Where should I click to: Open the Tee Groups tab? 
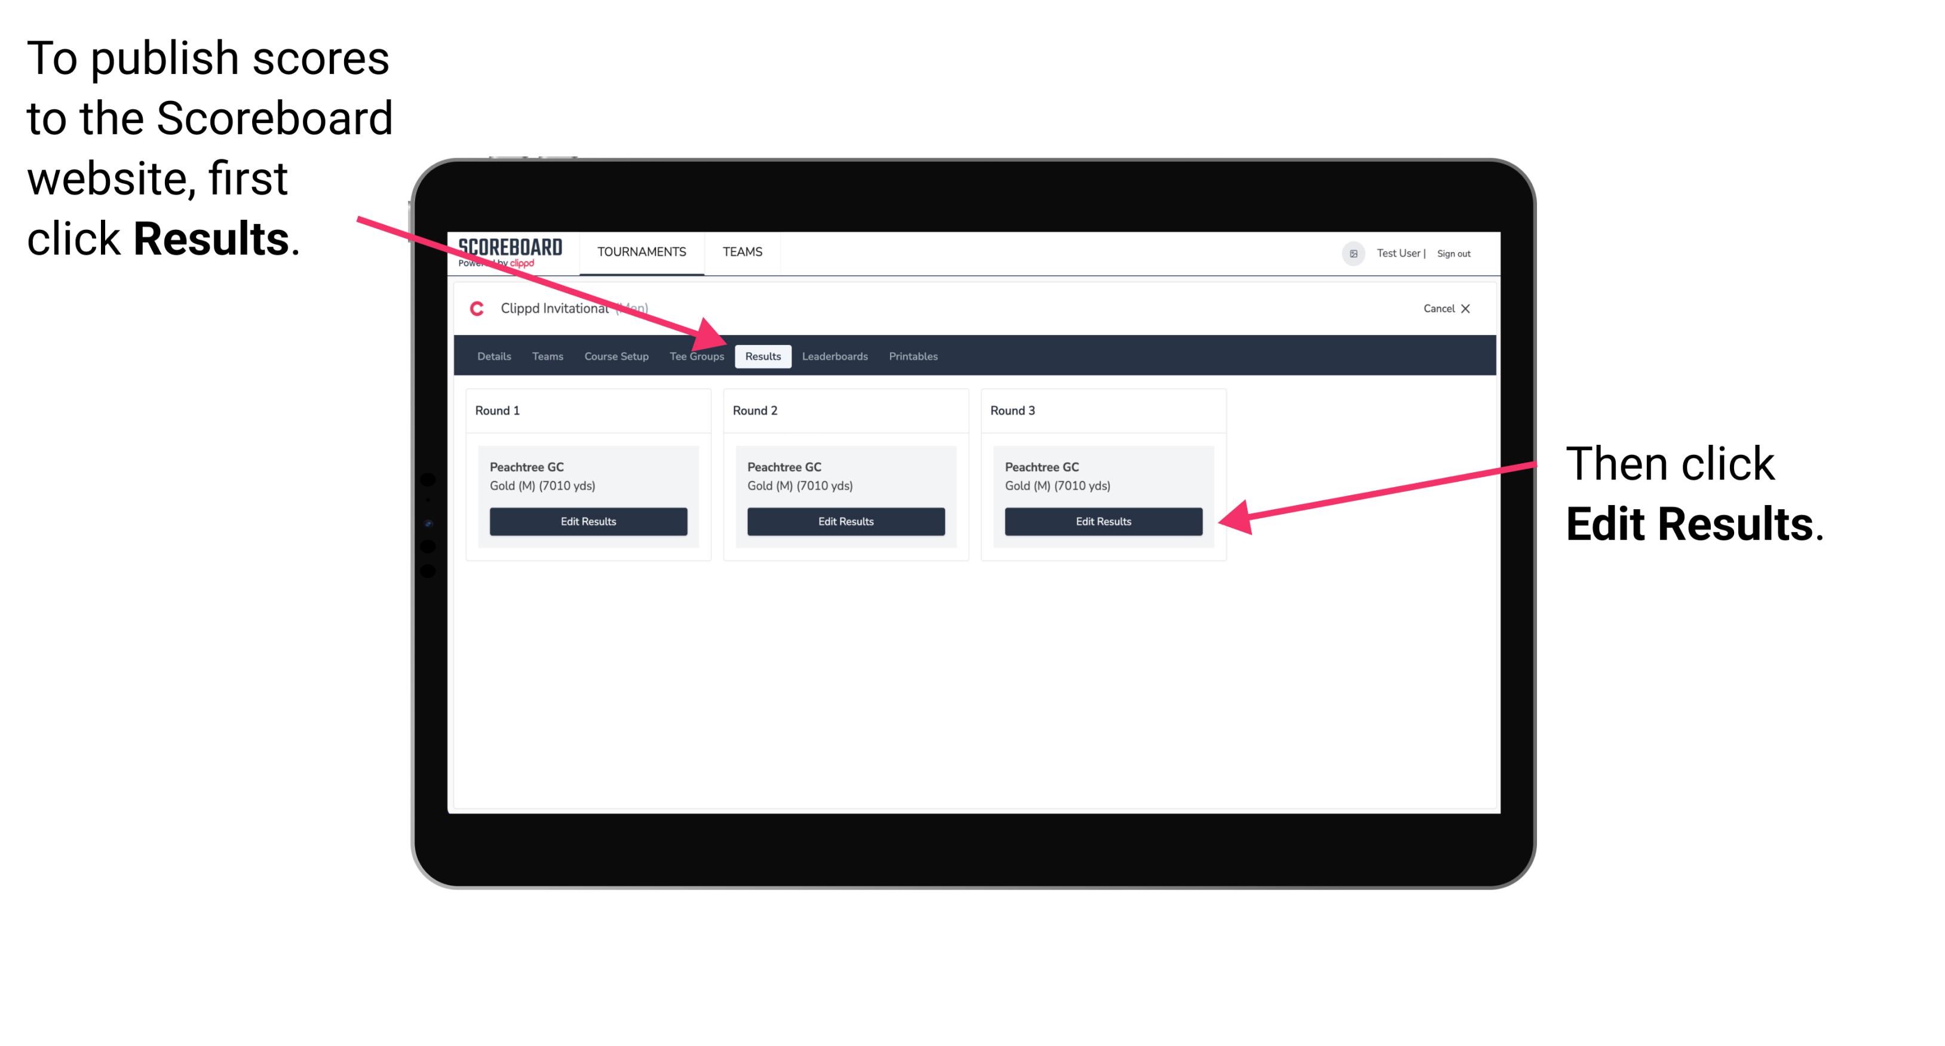click(x=696, y=357)
